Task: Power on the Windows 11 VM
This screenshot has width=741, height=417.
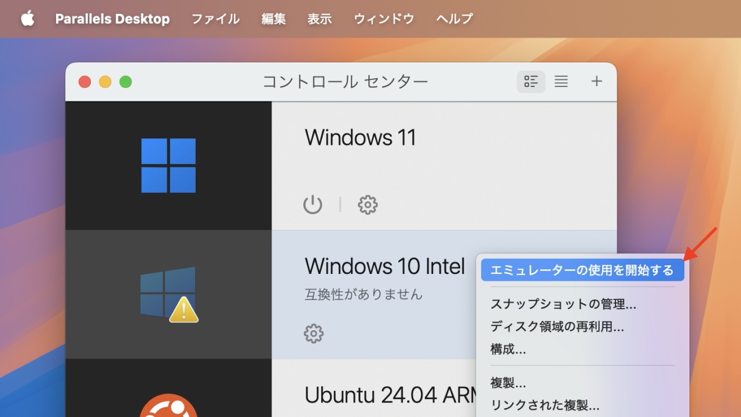Action: tap(313, 204)
